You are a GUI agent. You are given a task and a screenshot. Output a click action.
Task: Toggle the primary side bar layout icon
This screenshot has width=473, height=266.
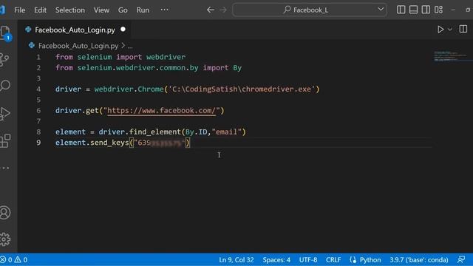(401, 10)
